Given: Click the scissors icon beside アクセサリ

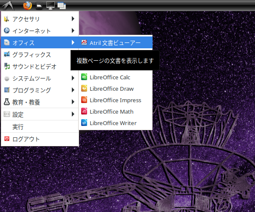Looking at the screenshot, I should [x=7, y=19].
